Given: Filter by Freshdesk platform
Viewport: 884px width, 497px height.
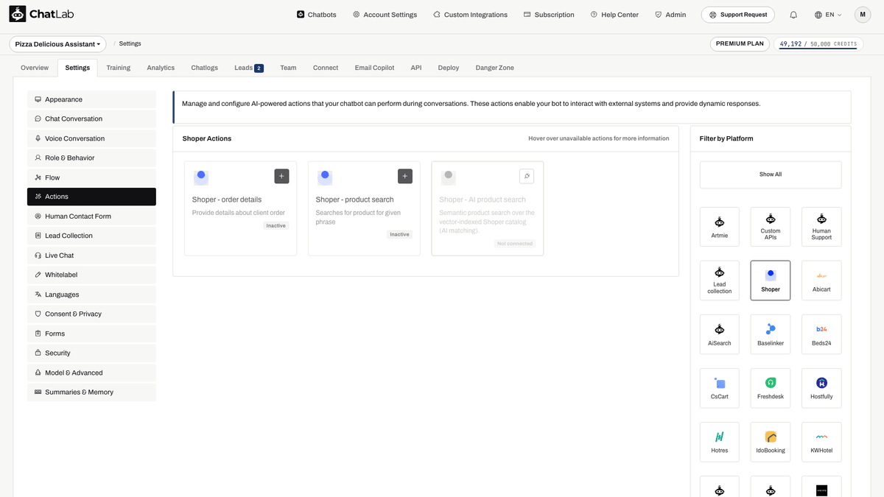Looking at the screenshot, I should coord(771,388).
